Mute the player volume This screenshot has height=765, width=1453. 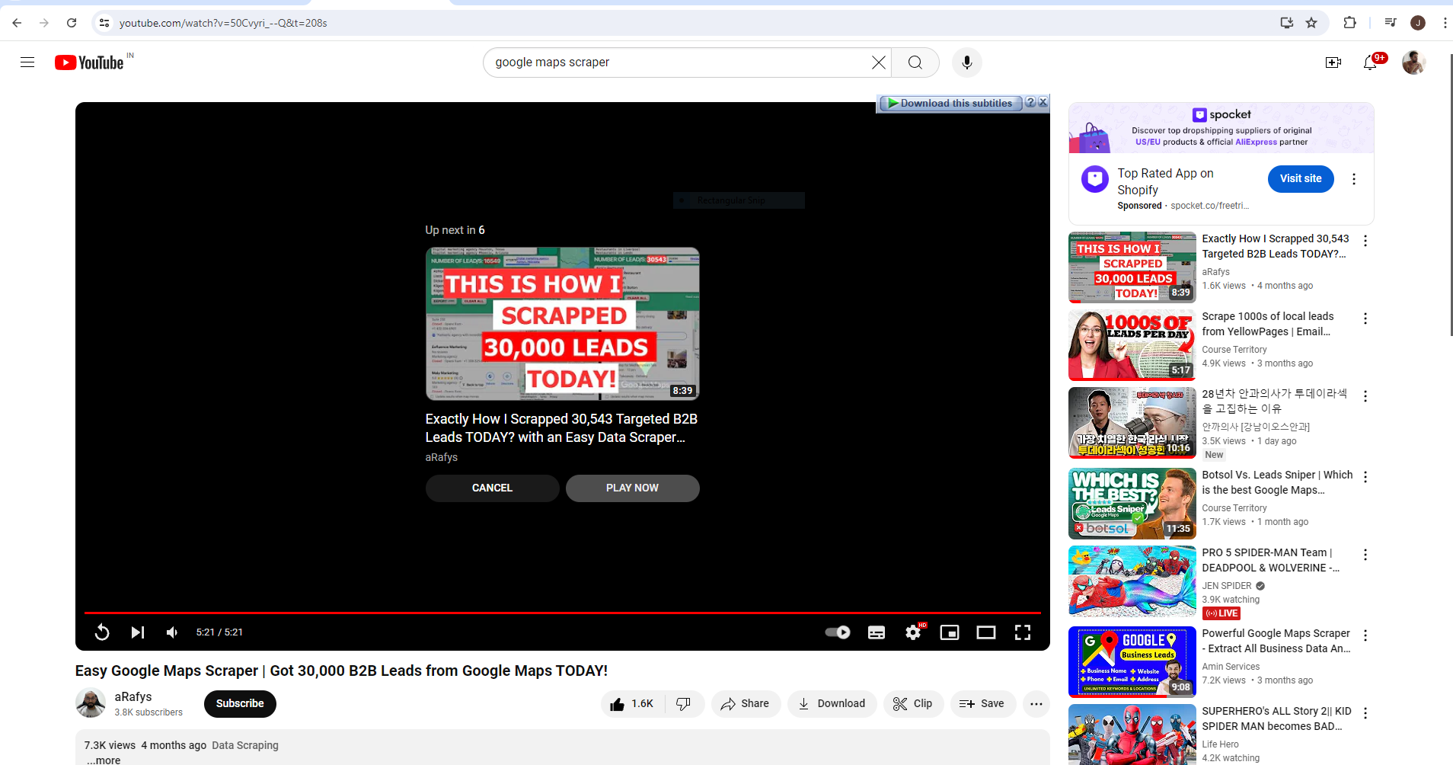[x=173, y=632]
